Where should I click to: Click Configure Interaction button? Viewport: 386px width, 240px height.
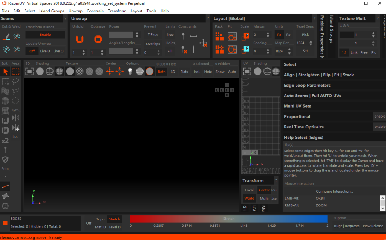pyautogui.click(x=334, y=191)
